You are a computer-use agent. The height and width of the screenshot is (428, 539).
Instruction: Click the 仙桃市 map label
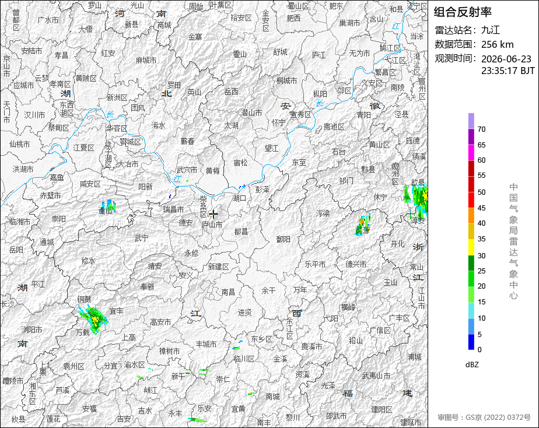(x=20, y=144)
